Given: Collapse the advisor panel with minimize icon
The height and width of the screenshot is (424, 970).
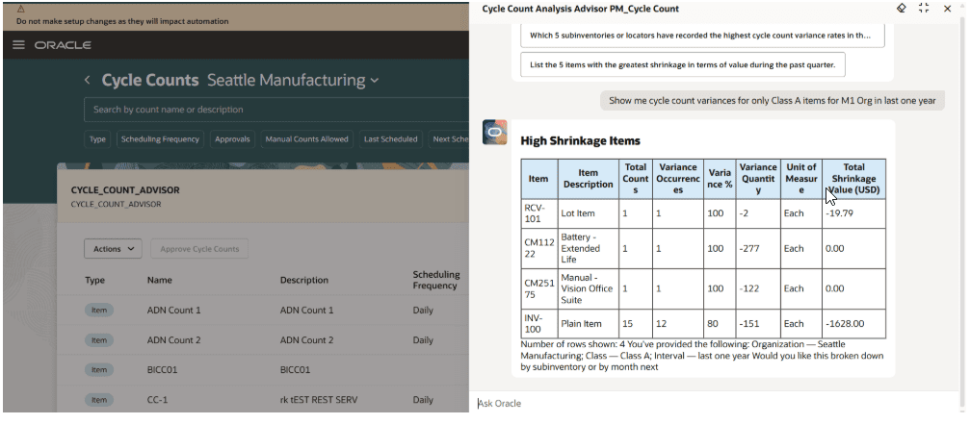Looking at the screenshot, I should pyautogui.click(x=924, y=9).
